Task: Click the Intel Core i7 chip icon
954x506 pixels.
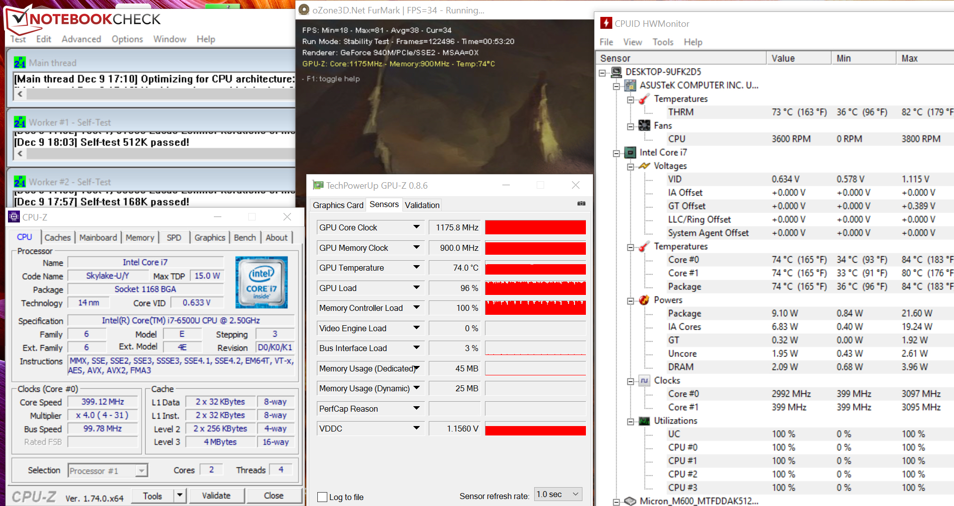Action: [x=630, y=152]
